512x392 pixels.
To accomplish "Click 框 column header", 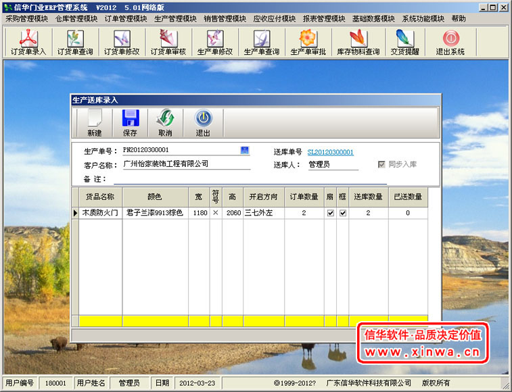I will [342, 197].
